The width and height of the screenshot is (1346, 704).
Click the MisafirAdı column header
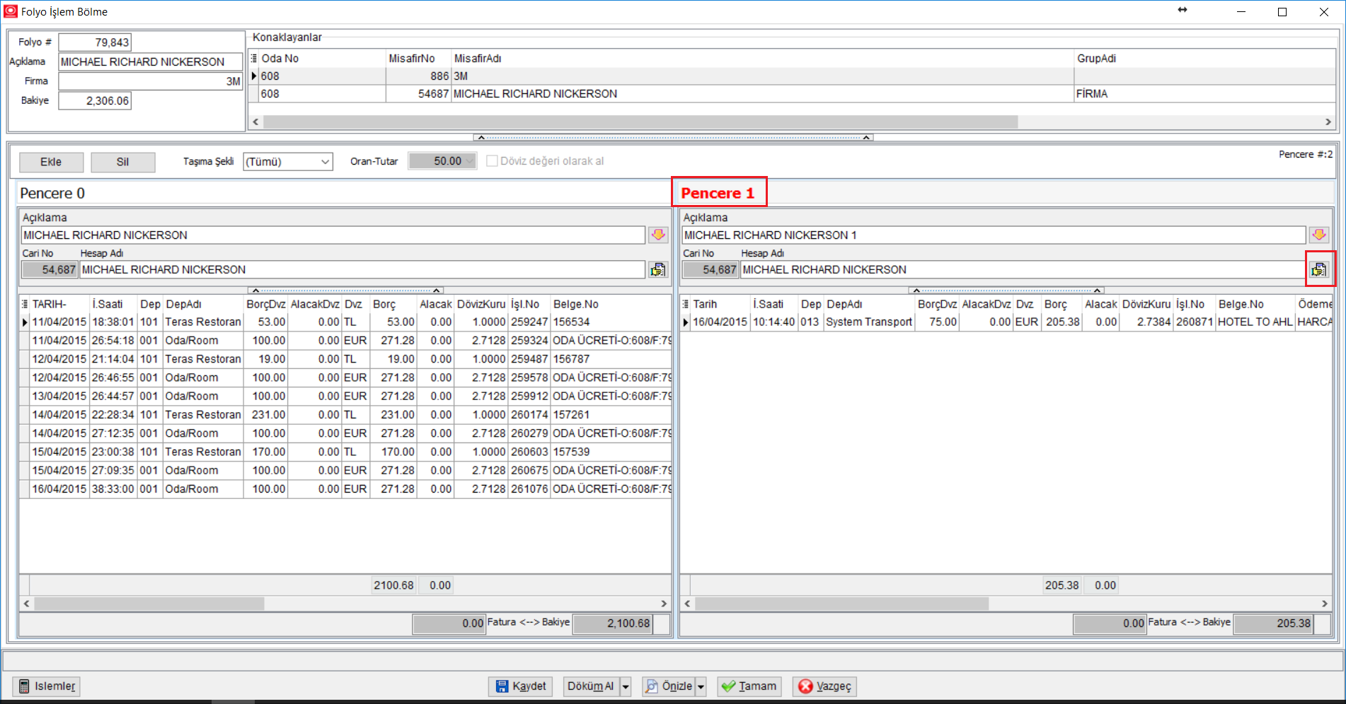(762, 59)
